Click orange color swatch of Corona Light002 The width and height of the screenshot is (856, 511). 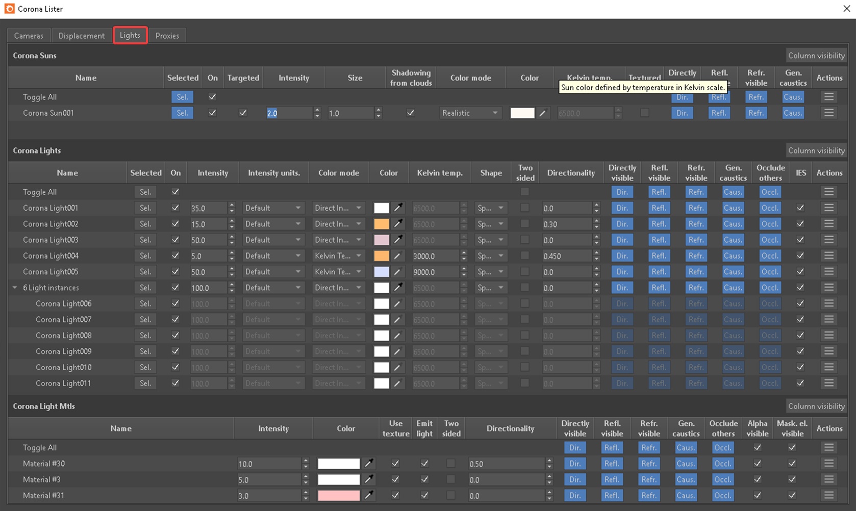point(382,224)
